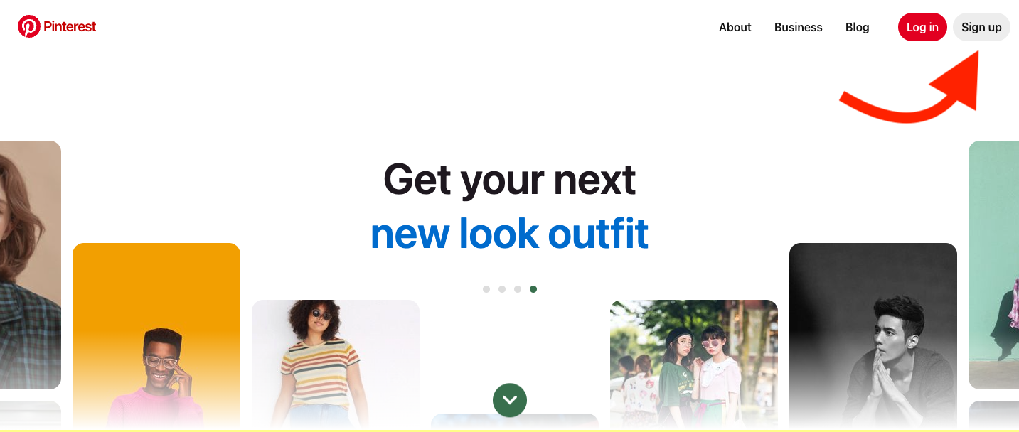The width and height of the screenshot is (1019, 432).
Task: Open the curly-haired woman photo at left edge
Action: tap(31, 265)
